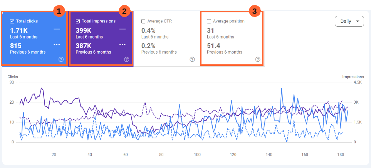Click the 399K impressions value

tap(83, 30)
